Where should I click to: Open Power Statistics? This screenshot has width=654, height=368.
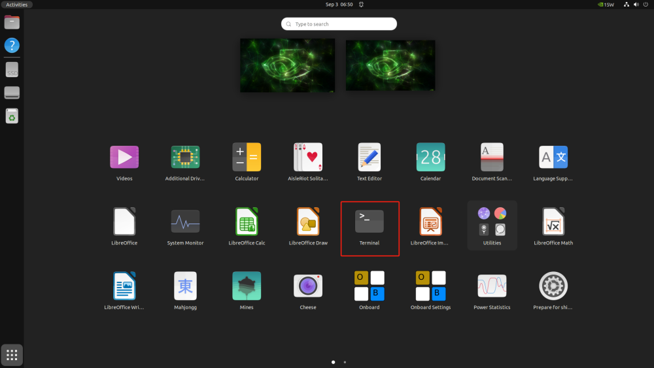click(492, 286)
